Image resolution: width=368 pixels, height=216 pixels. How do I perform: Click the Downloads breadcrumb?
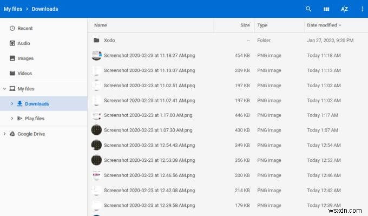tap(45, 9)
